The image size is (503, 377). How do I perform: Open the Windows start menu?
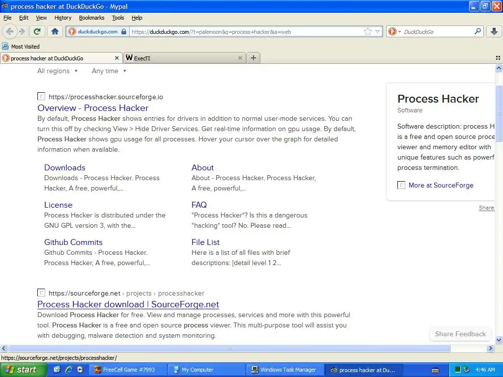(23, 370)
